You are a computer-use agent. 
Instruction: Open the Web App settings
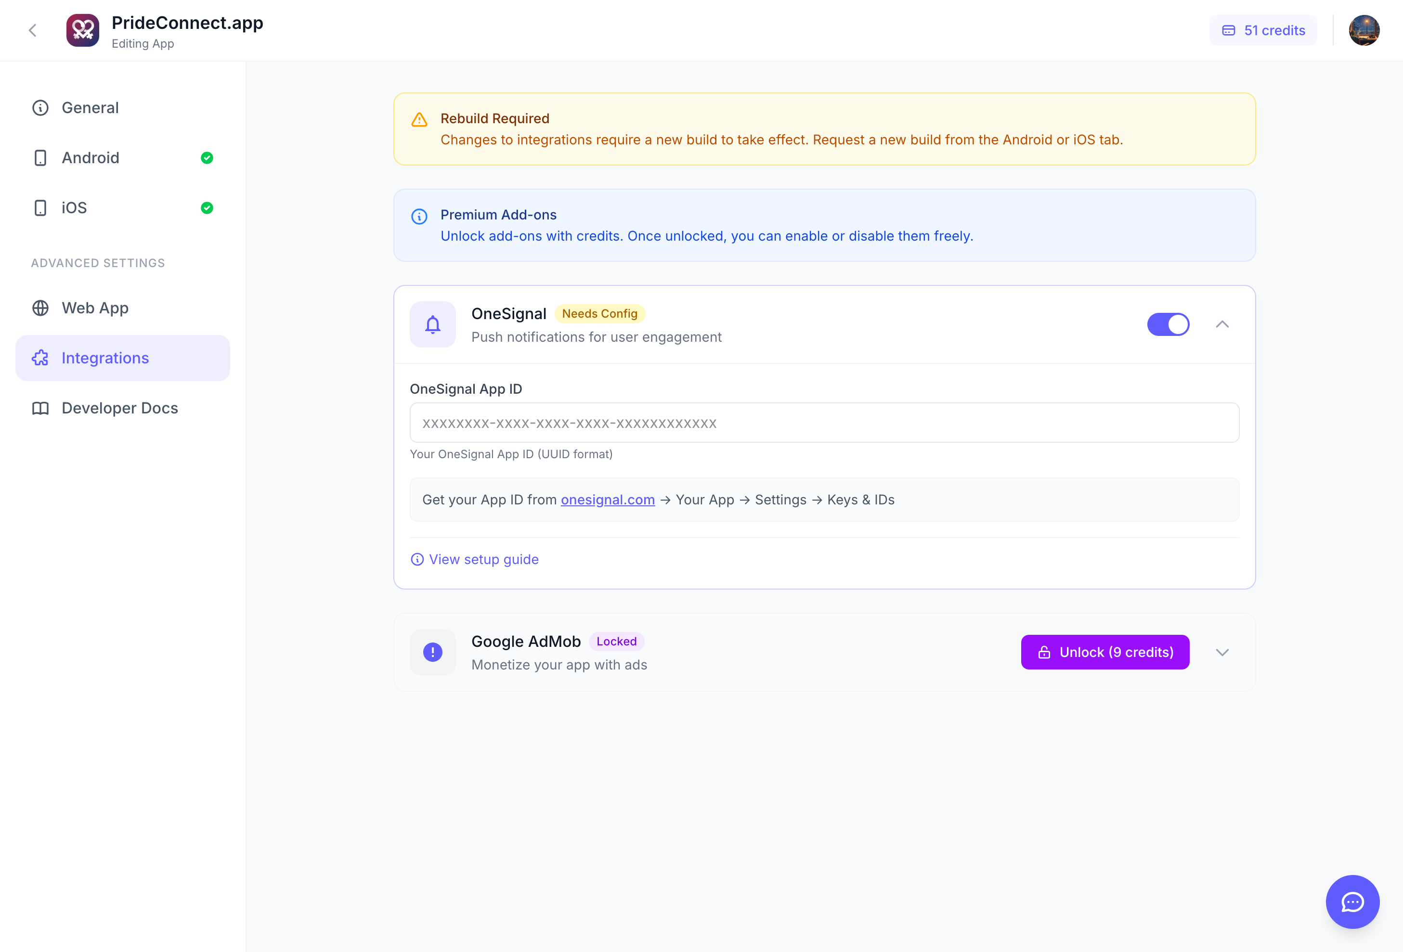tap(95, 308)
